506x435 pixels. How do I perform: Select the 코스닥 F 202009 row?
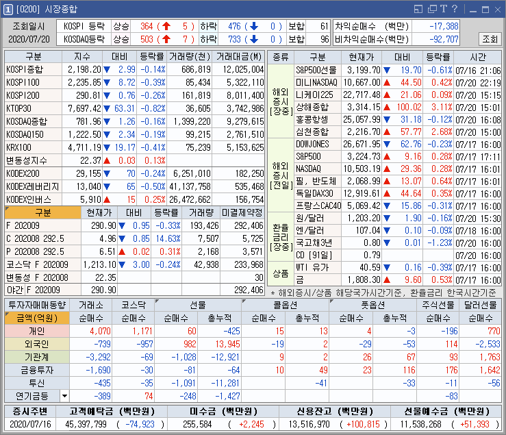(x=135, y=264)
